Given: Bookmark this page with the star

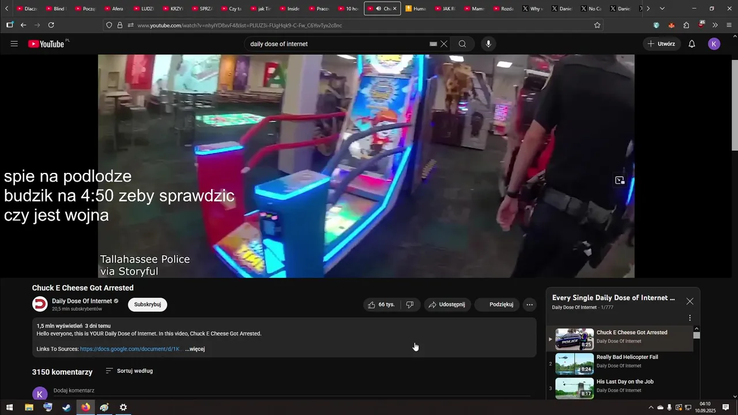Looking at the screenshot, I should 597,25.
